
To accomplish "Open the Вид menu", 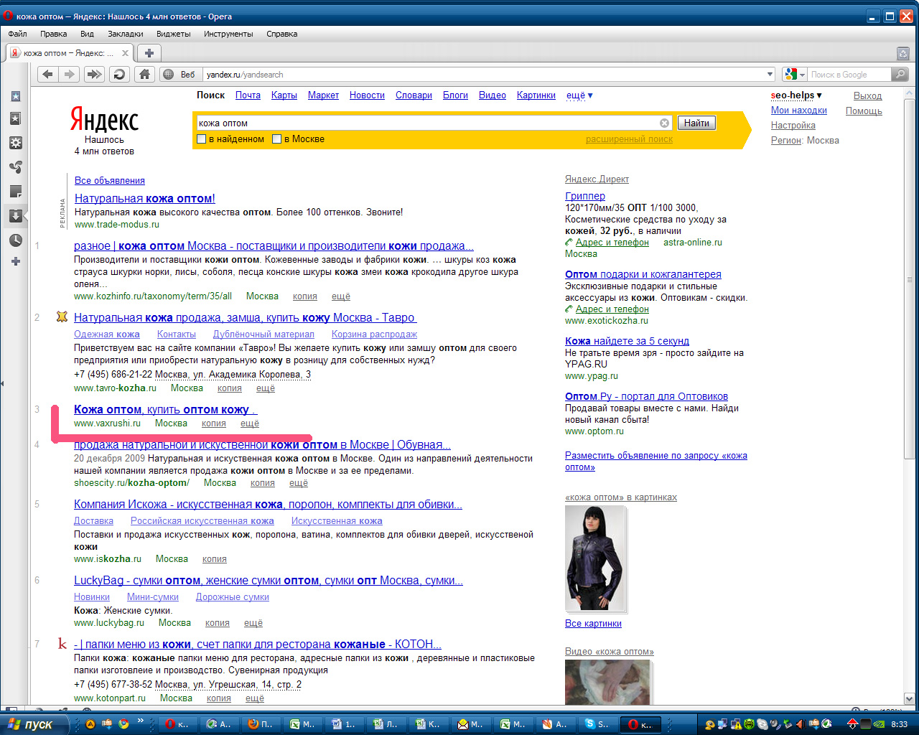I will 88,34.
